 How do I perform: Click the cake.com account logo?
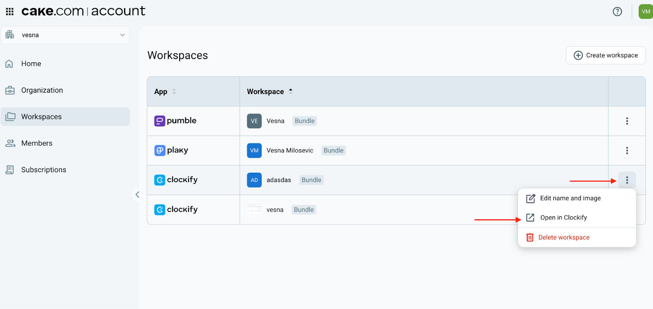pyautogui.click(x=83, y=11)
